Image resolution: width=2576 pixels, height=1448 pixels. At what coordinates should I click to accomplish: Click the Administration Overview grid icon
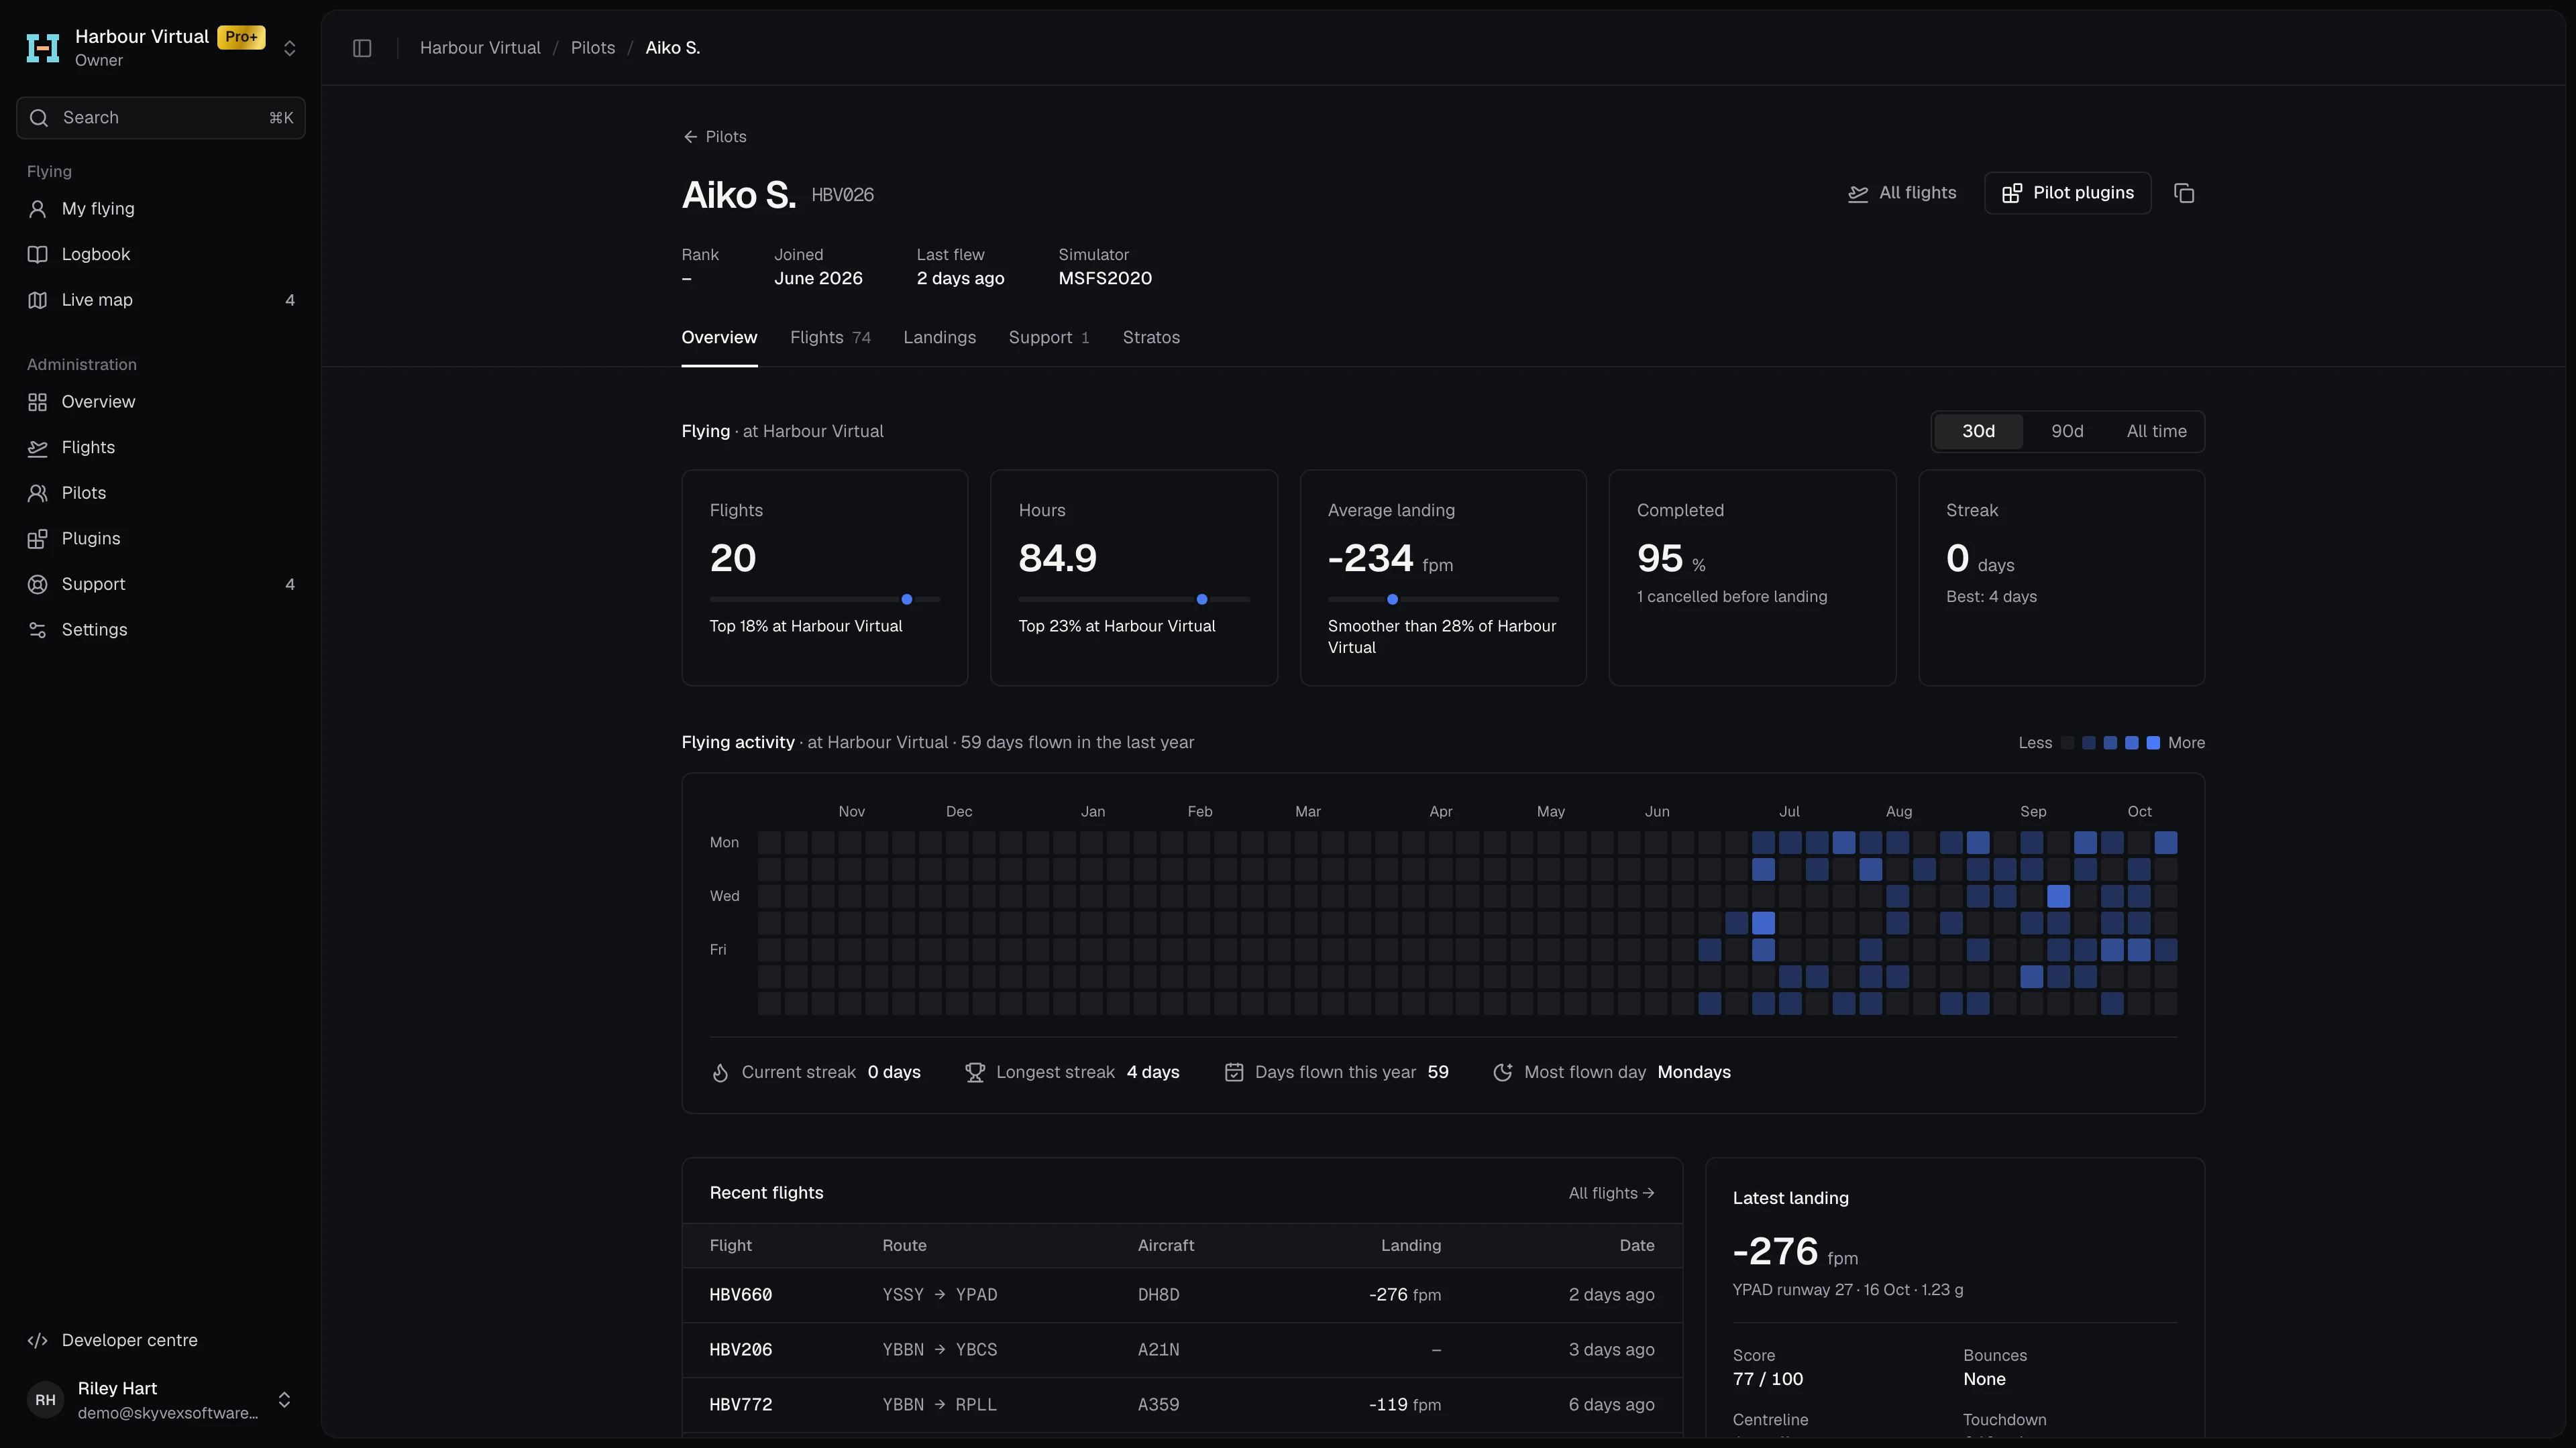click(x=38, y=402)
